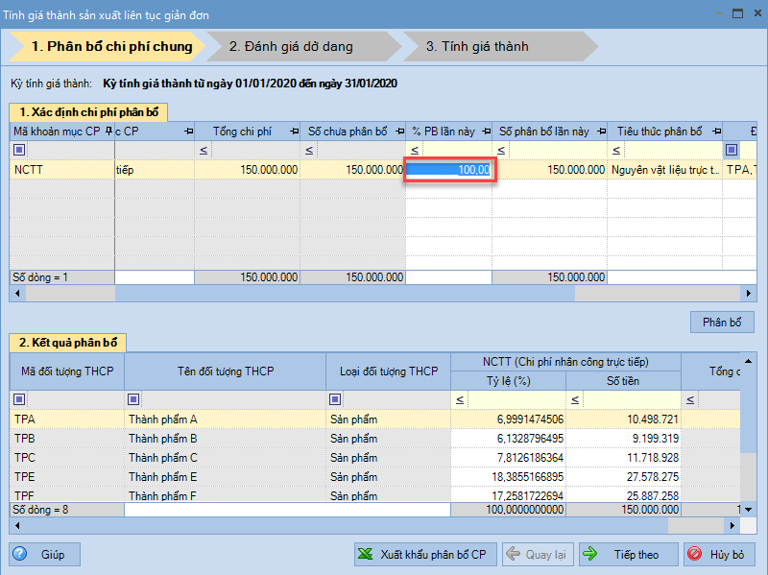The width and height of the screenshot is (768, 575).
Task: Select tab 2. Kết quả phân bổ
Action: point(67,343)
